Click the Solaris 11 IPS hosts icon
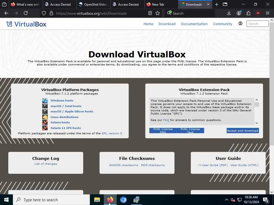The width and height of the screenshot is (274, 205). tap(45, 128)
